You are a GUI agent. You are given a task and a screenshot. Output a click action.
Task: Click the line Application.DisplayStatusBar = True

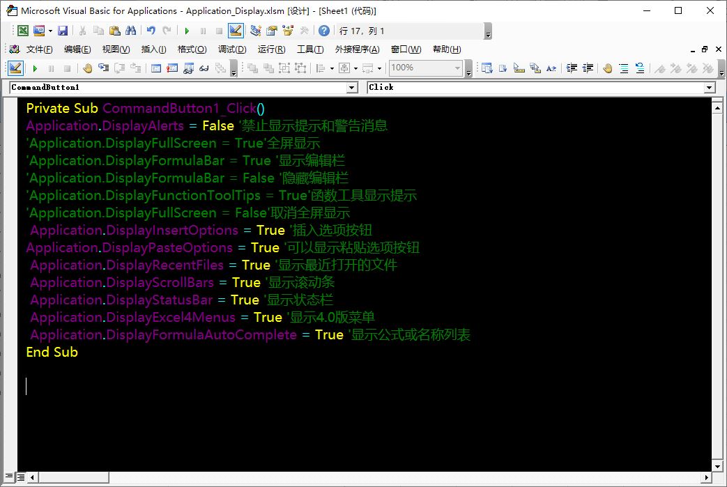tap(182, 300)
